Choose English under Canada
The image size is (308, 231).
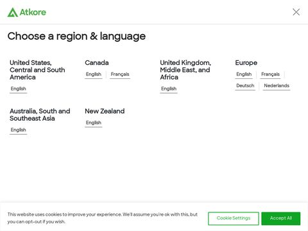coord(94,74)
